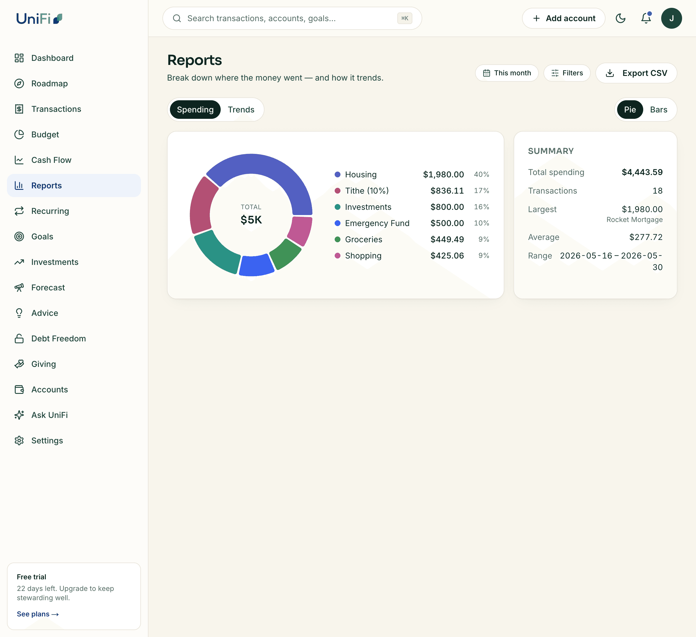This screenshot has width=696, height=637.
Task: Follow the See plans link
Action: click(x=38, y=614)
